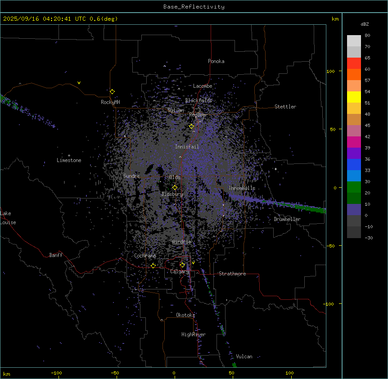Click the Ponoka city label
The height and width of the screenshot is (379, 388).
click(216, 61)
